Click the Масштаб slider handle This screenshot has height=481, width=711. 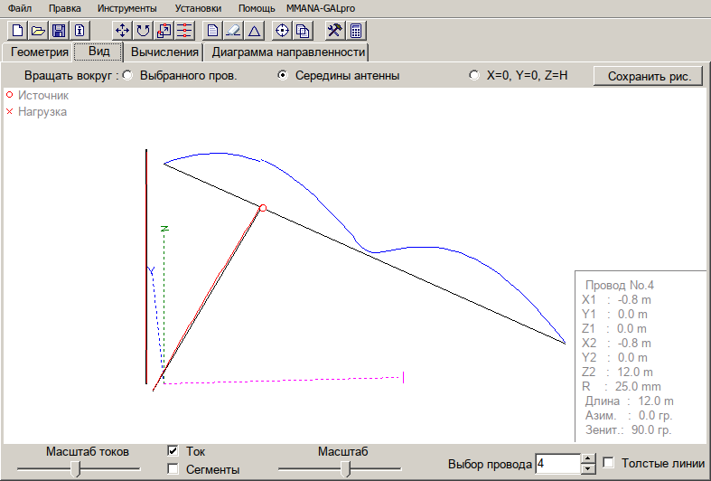point(346,468)
